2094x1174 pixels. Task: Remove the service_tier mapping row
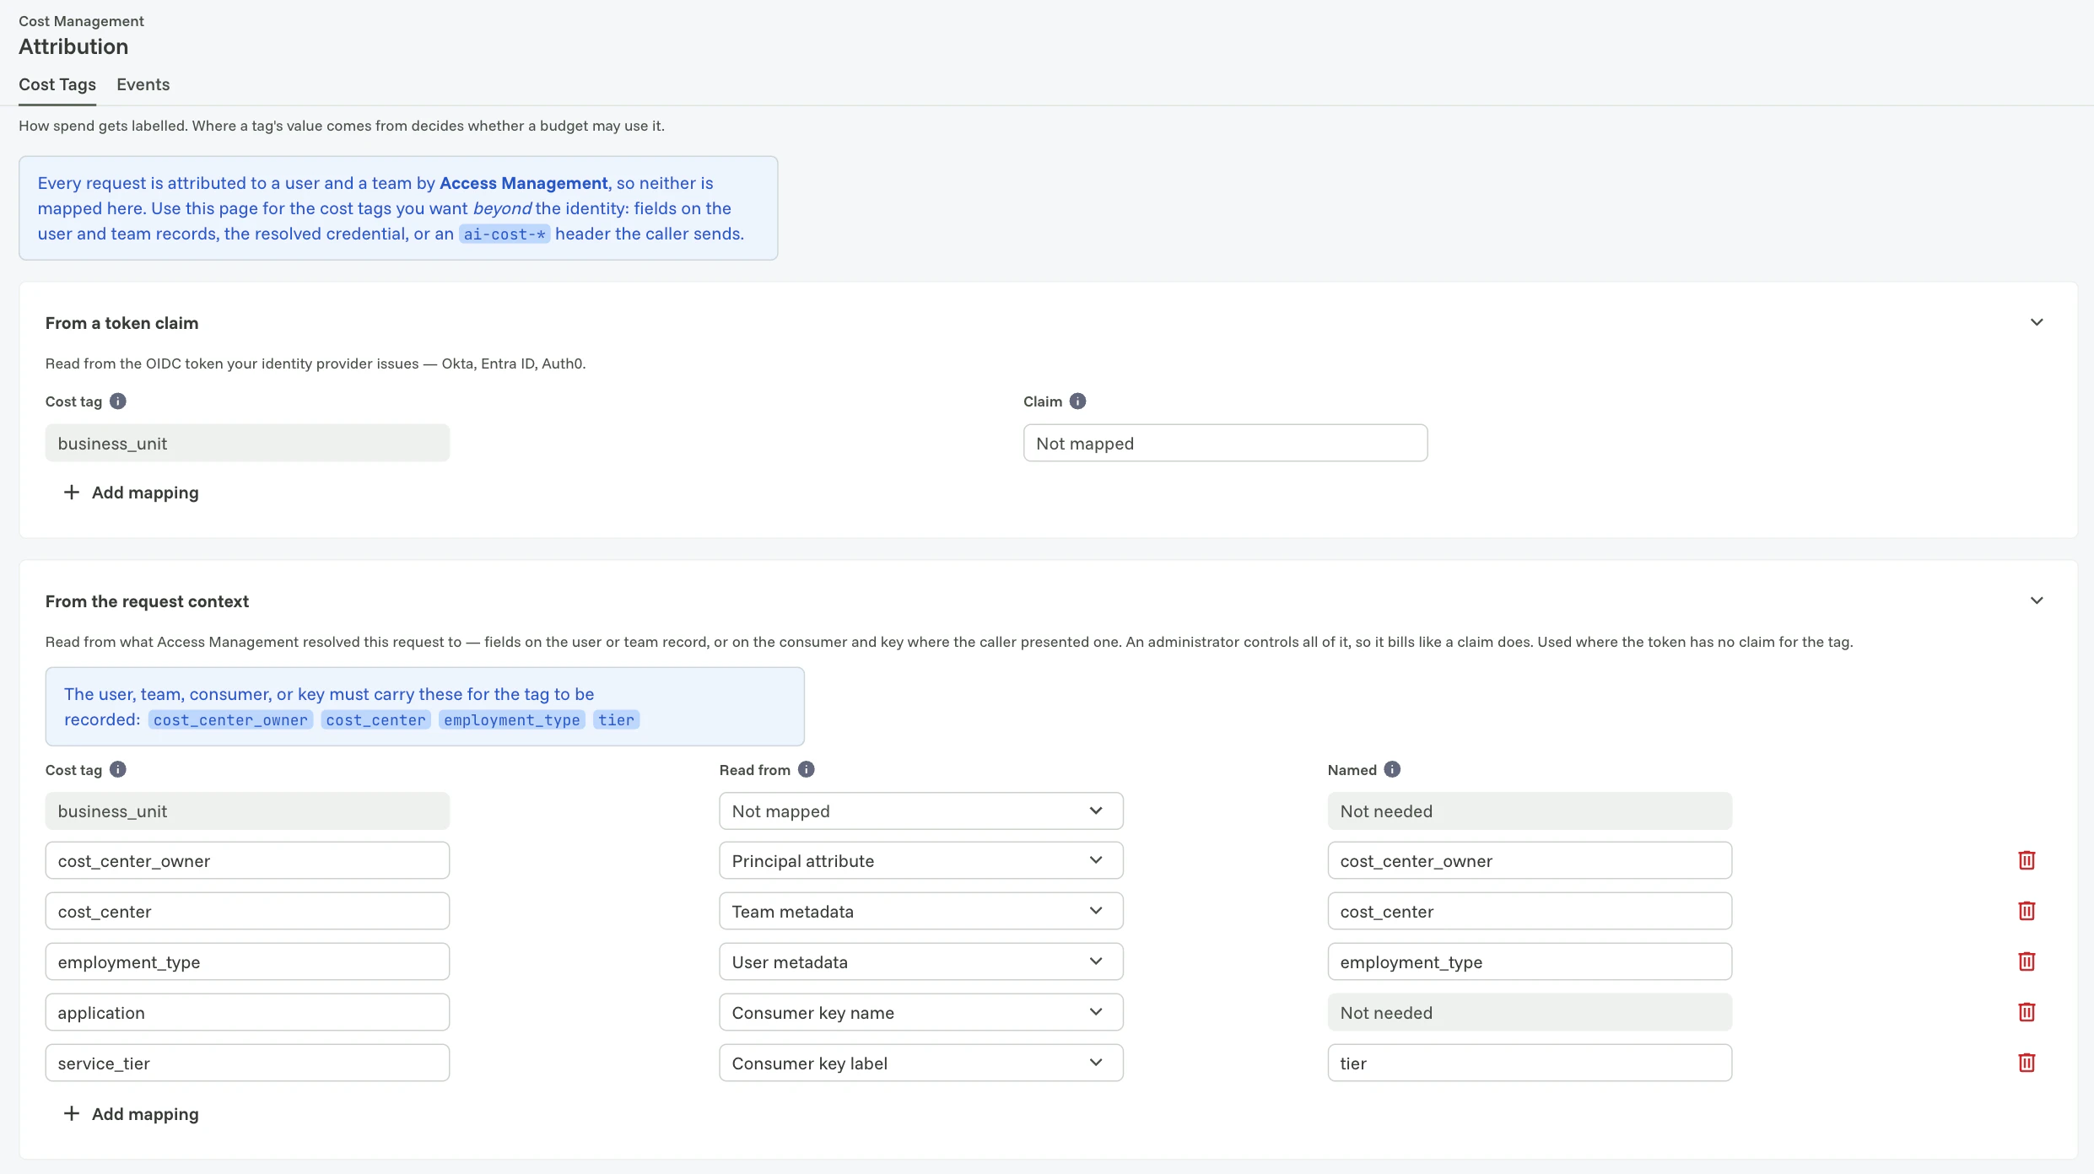pos(2027,1063)
